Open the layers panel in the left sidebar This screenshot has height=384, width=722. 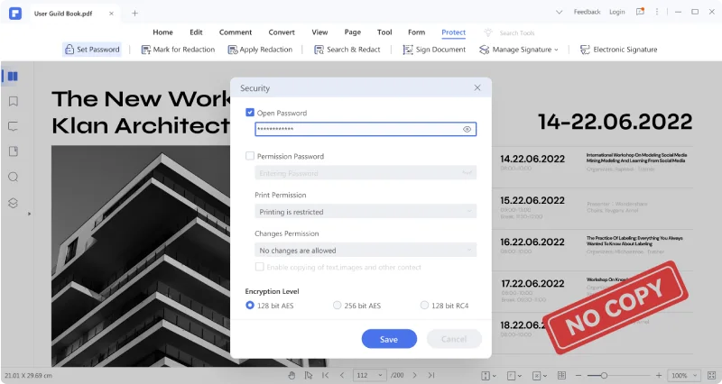(x=14, y=203)
